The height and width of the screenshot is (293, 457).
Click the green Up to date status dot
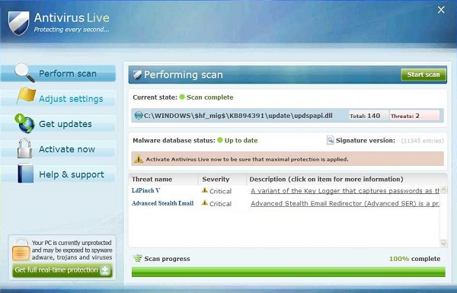[220, 140]
